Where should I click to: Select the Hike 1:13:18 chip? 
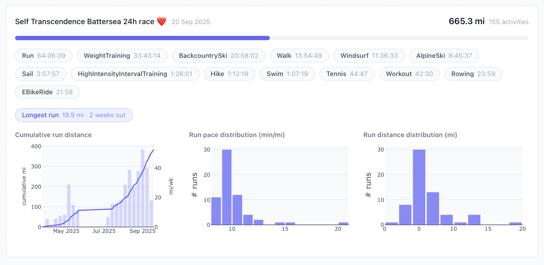coord(230,74)
